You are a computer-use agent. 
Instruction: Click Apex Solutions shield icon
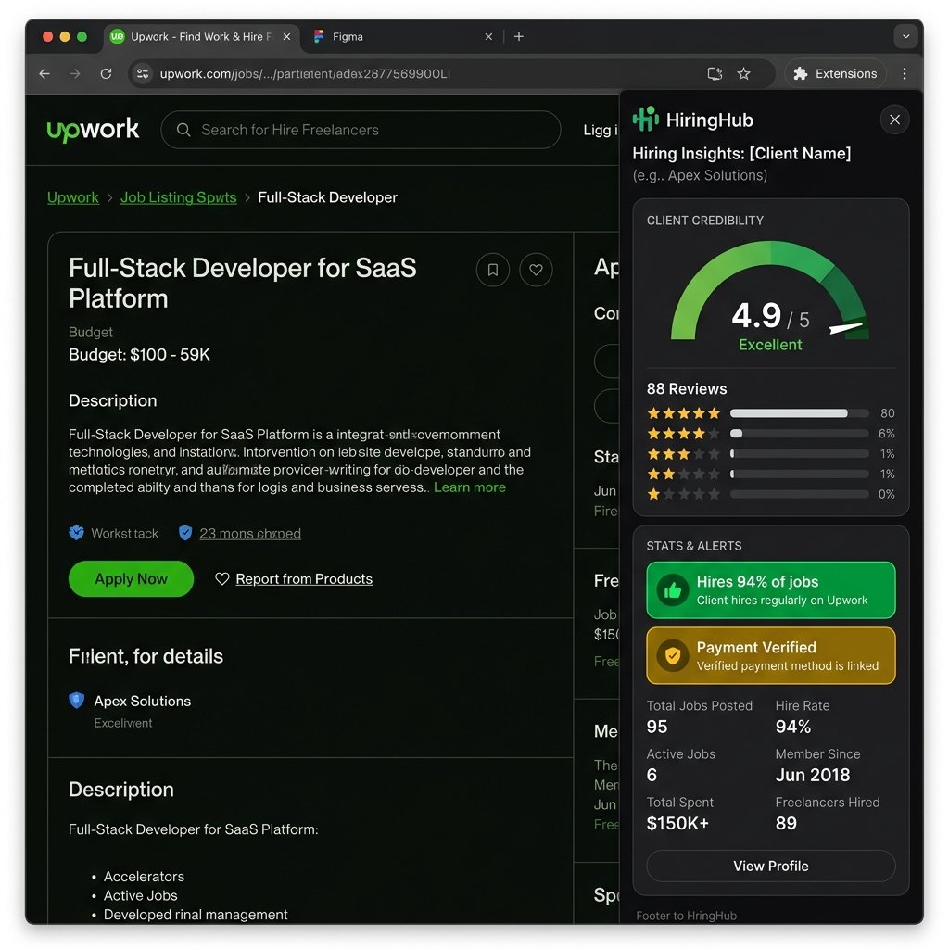pyautogui.click(x=76, y=701)
